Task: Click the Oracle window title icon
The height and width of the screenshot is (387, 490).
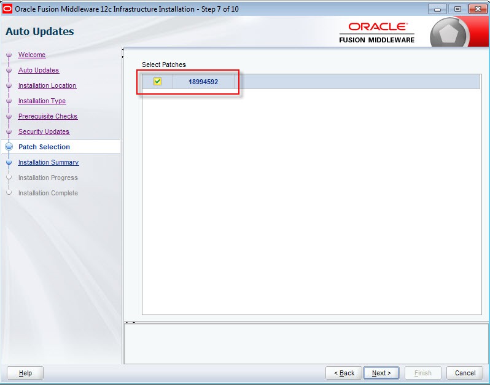Action: [x=7, y=9]
